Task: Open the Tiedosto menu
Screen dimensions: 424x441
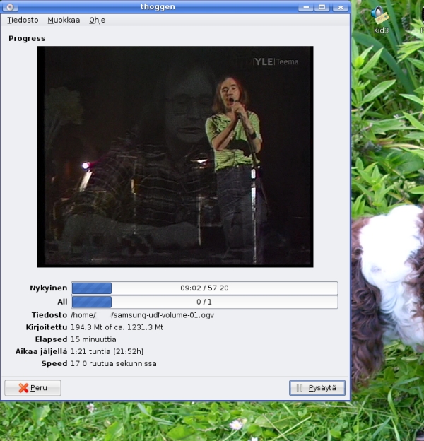Action: 23,20
